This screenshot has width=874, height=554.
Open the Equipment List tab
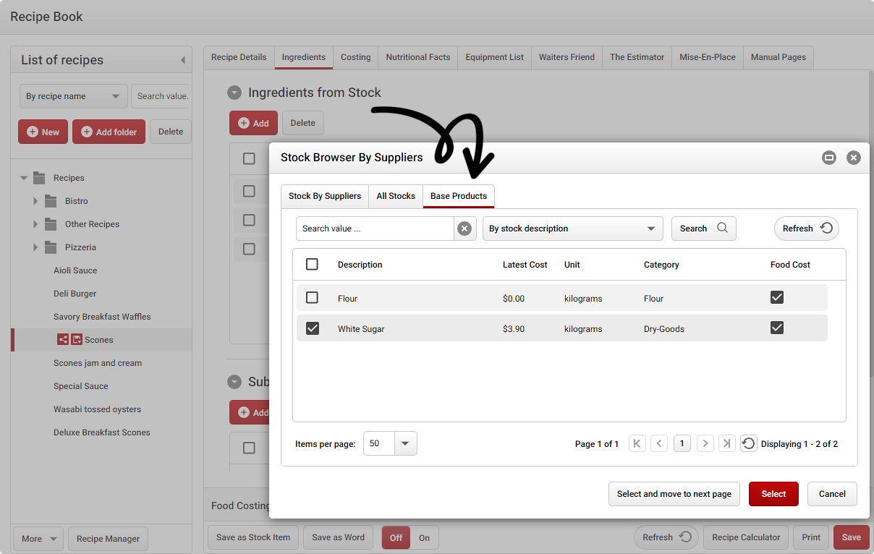(495, 57)
